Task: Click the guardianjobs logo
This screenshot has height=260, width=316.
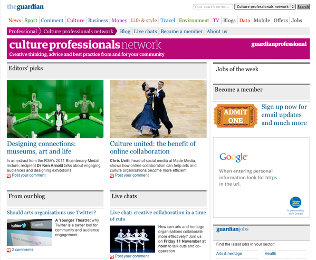Action: (232, 229)
